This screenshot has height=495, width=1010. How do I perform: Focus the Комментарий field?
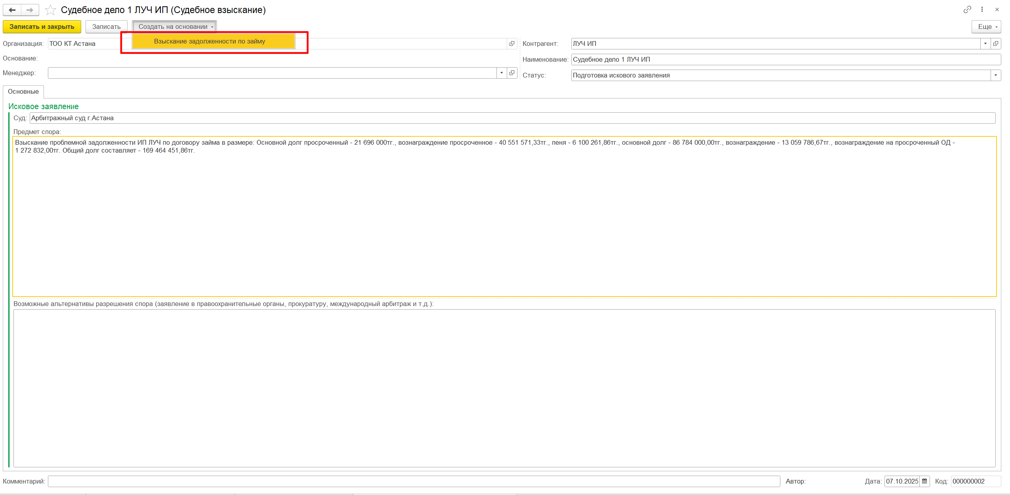pos(414,481)
